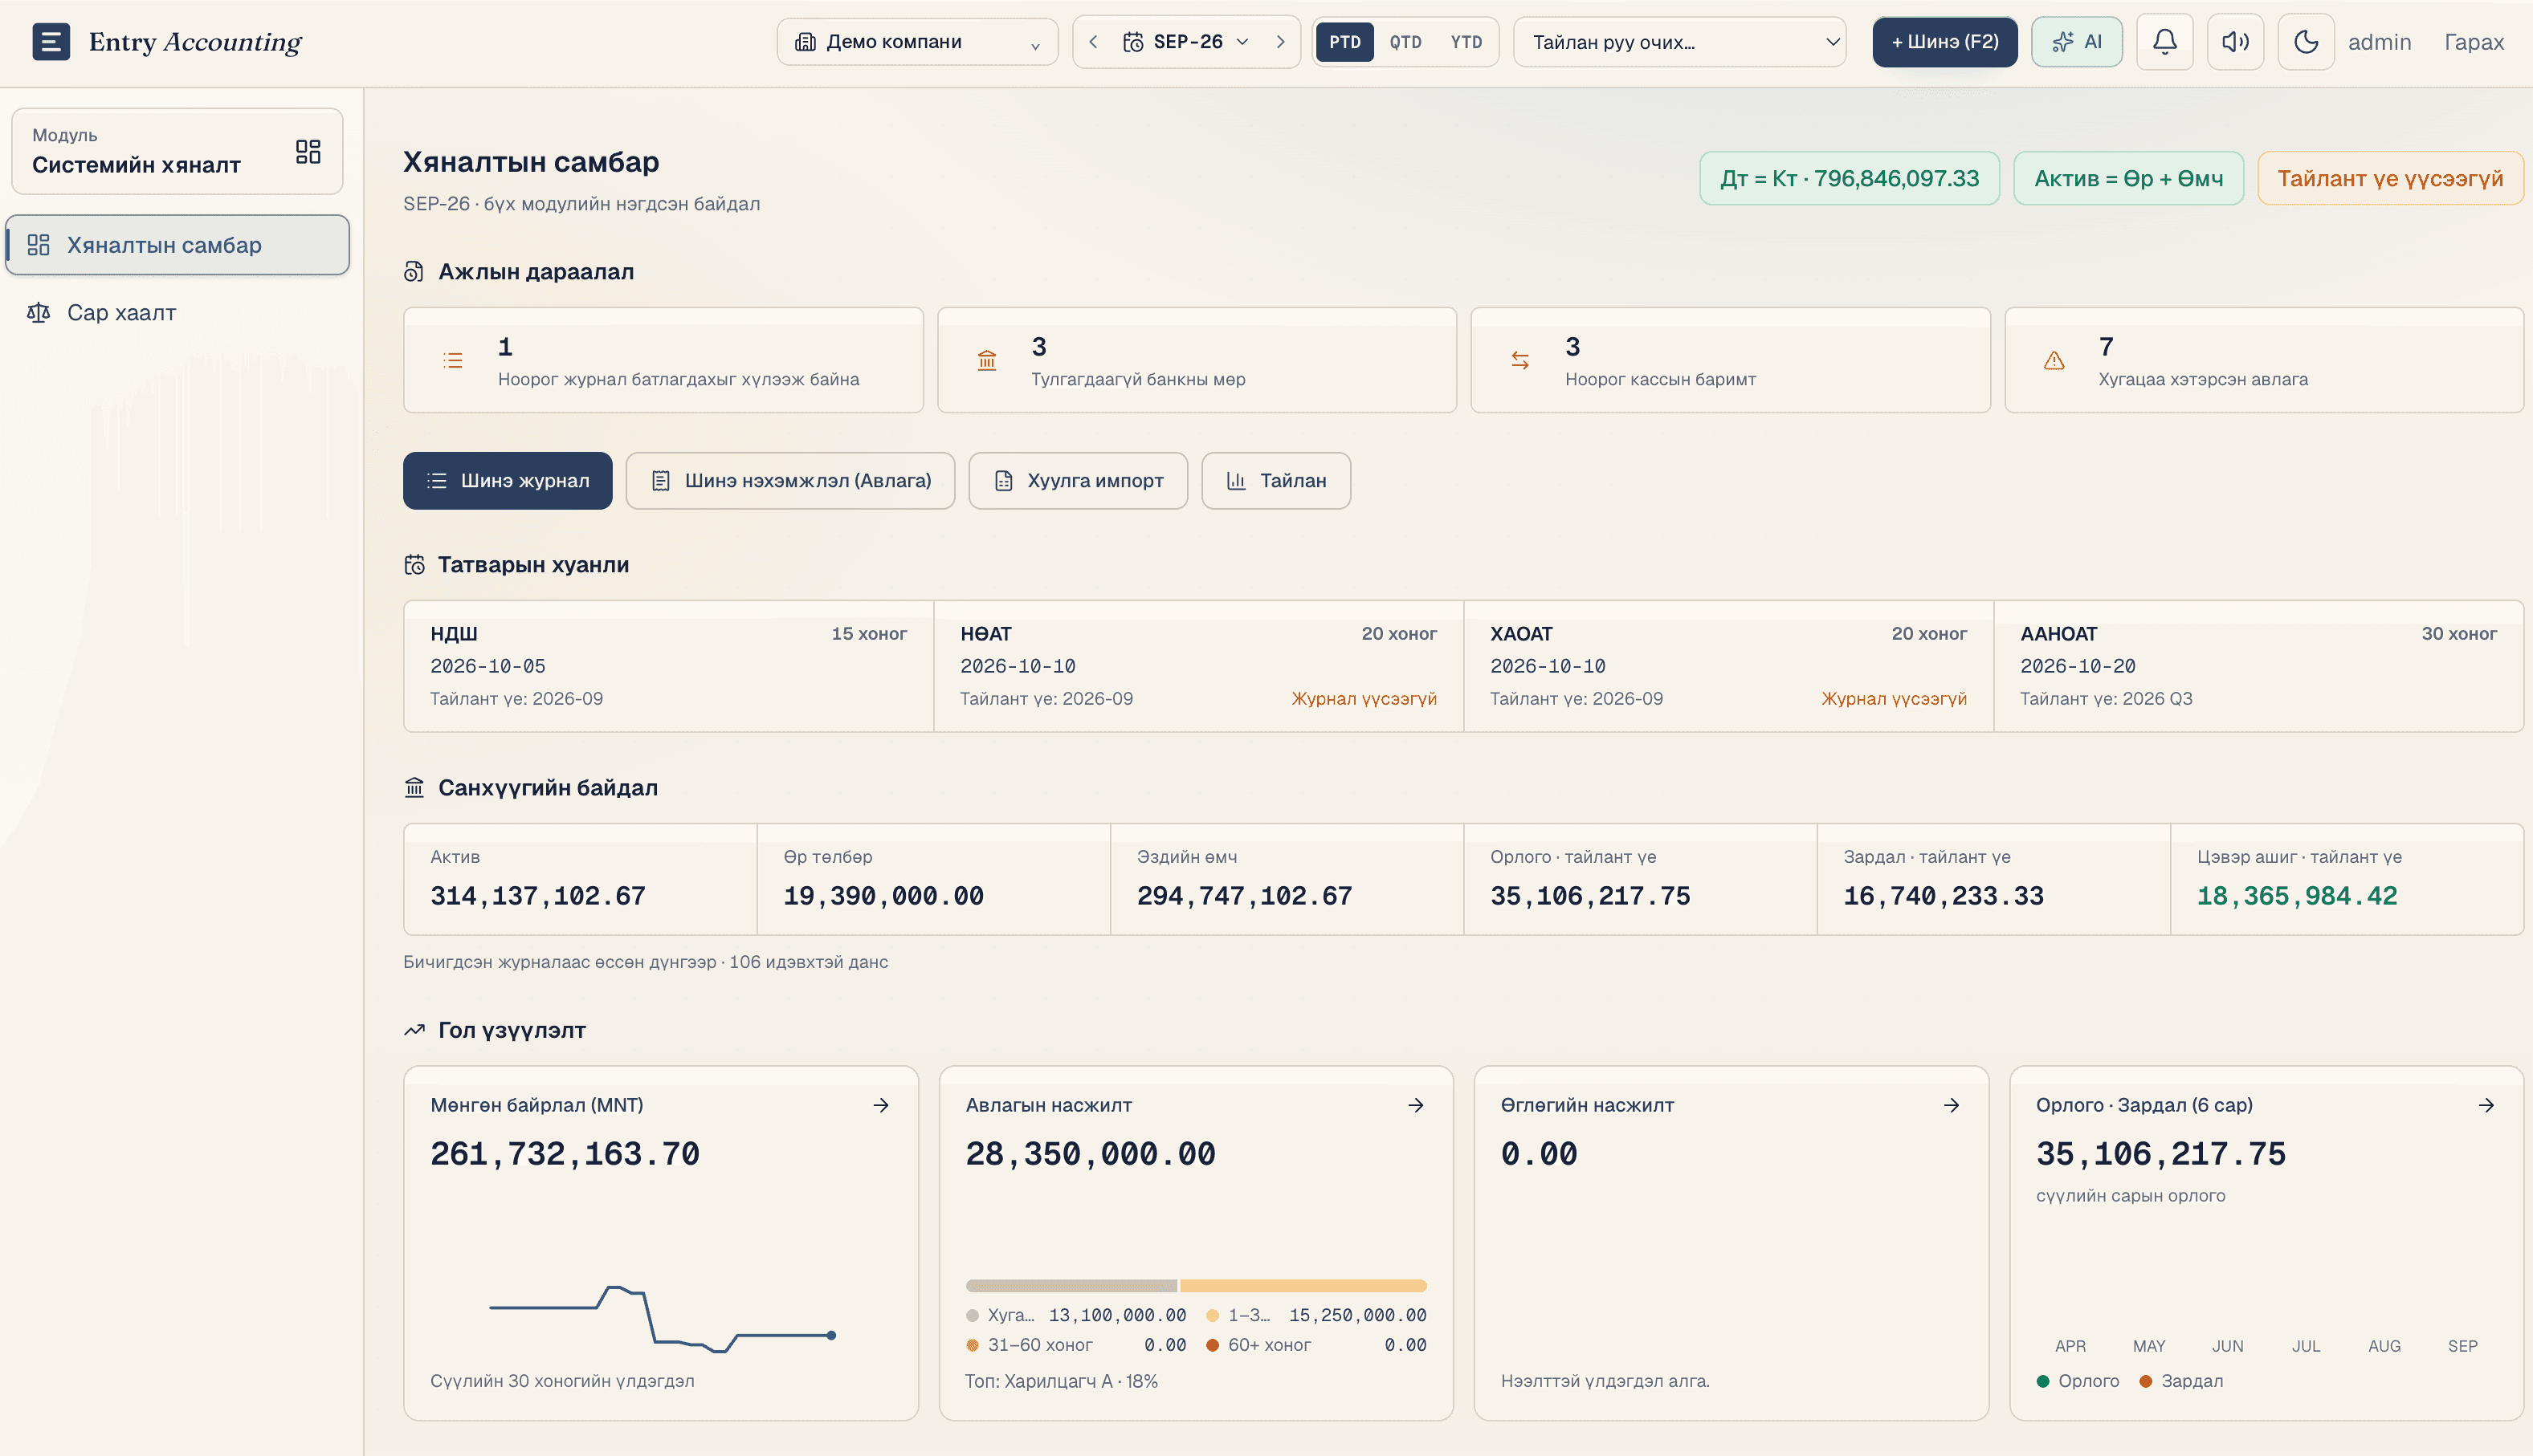Click the Шинэ журнал button

[x=508, y=481]
